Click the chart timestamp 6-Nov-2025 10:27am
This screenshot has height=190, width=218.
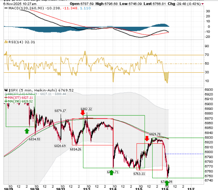(20, 4)
